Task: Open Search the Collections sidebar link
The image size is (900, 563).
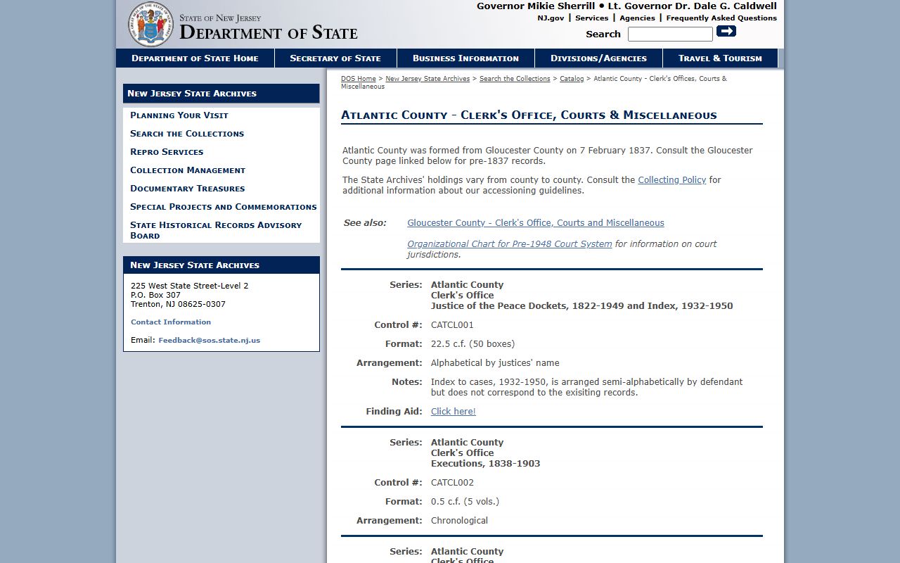Action: (x=187, y=134)
